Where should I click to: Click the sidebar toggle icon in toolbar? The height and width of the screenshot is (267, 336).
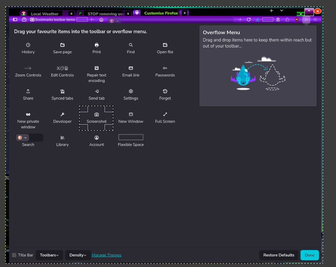[x=15, y=20]
